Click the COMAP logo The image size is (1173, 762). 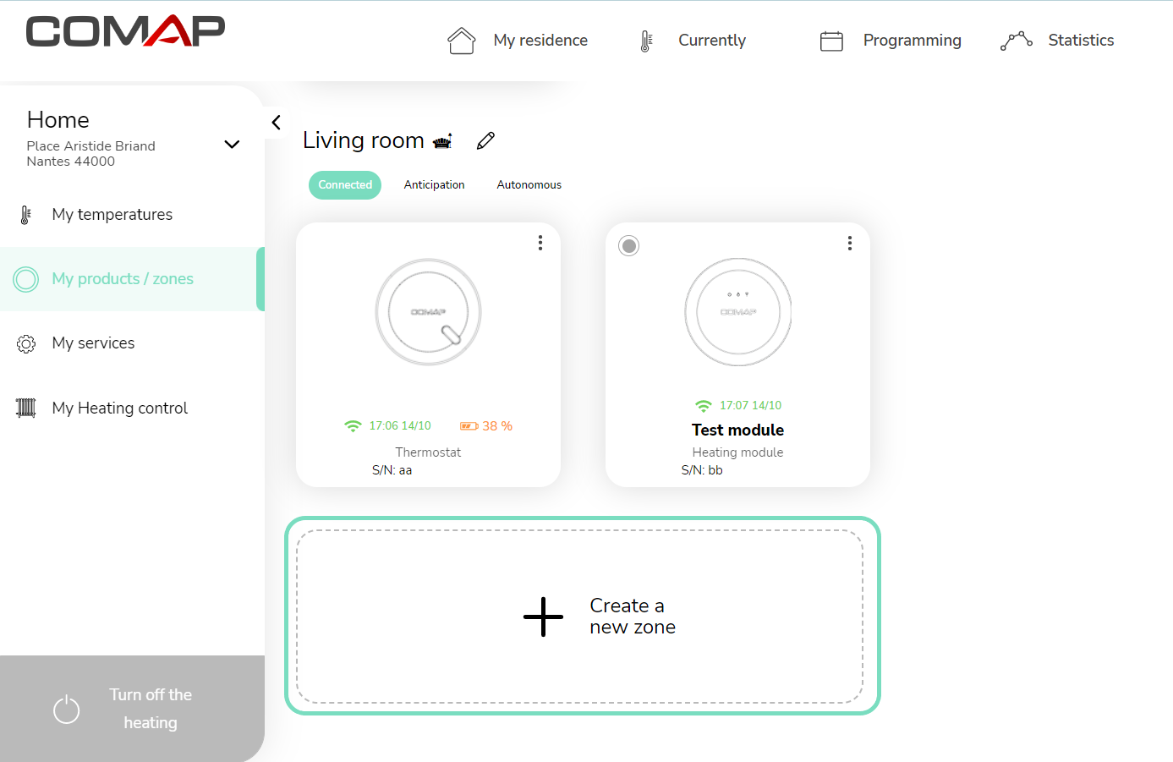pos(125,31)
